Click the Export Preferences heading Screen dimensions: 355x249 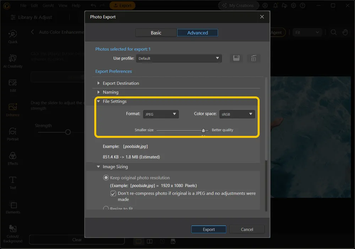[x=114, y=71]
